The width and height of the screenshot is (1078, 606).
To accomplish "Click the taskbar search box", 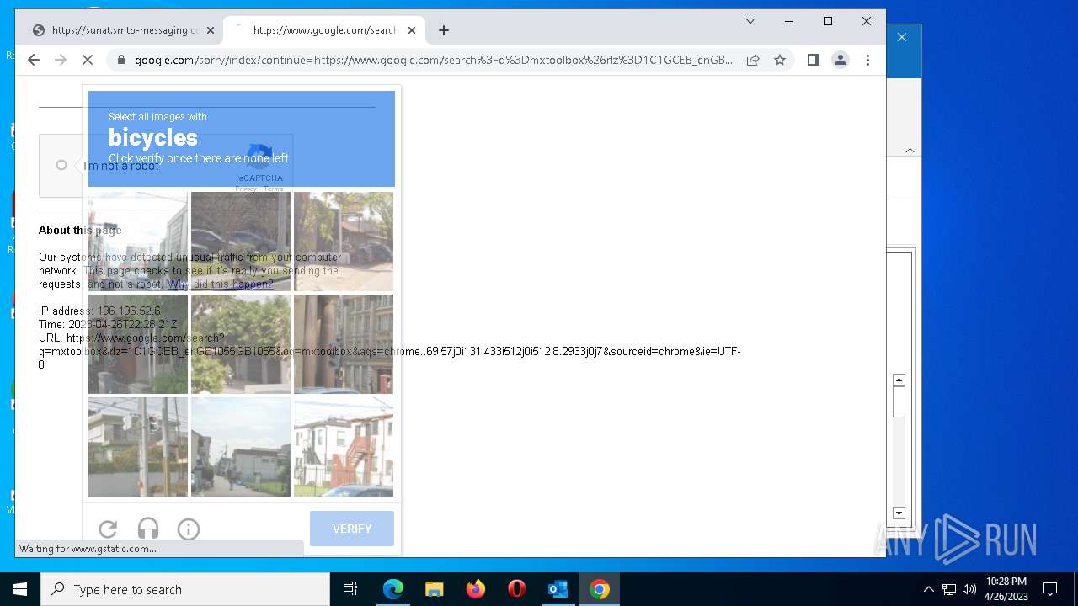I will 185,589.
